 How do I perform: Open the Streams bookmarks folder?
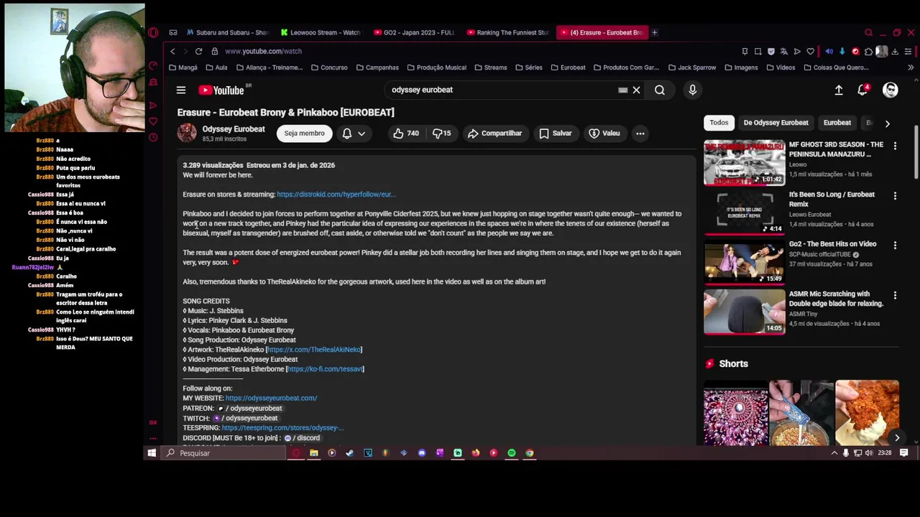(x=490, y=67)
